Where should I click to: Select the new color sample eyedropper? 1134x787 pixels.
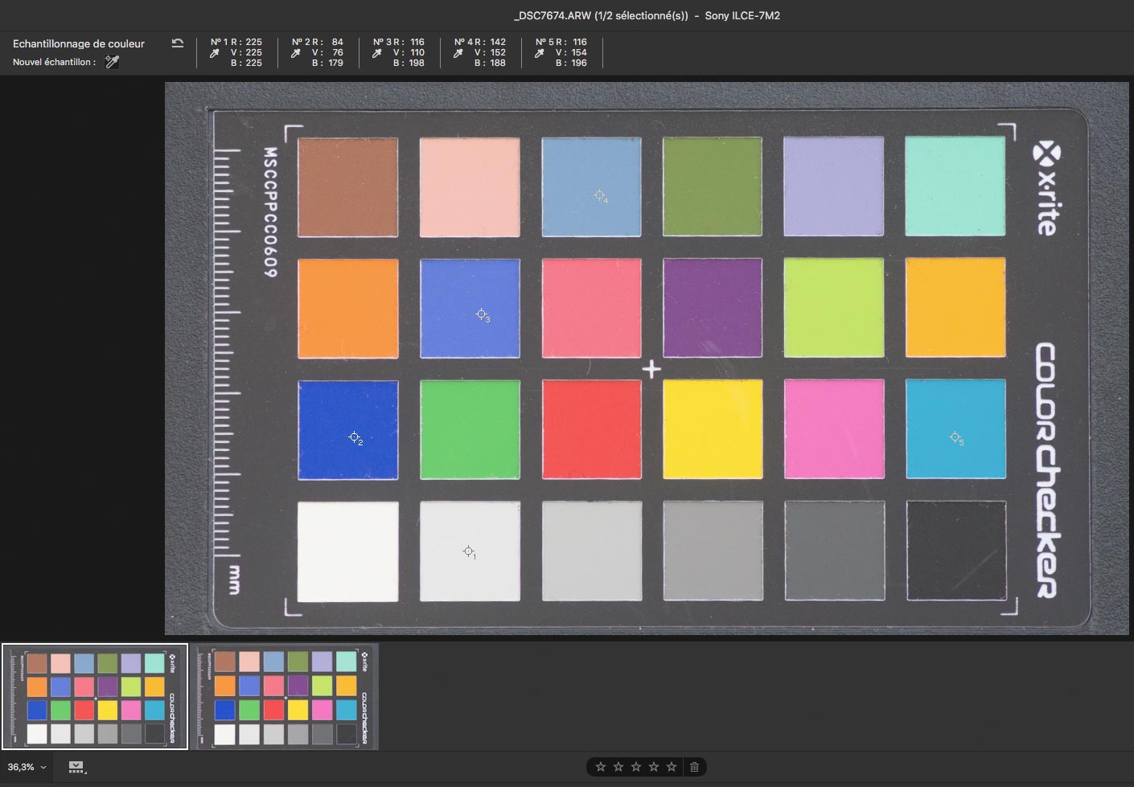click(x=112, y=62)
